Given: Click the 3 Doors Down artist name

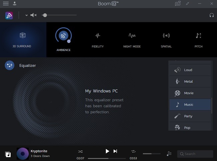Looking at the screenshot, I should 40,156.
